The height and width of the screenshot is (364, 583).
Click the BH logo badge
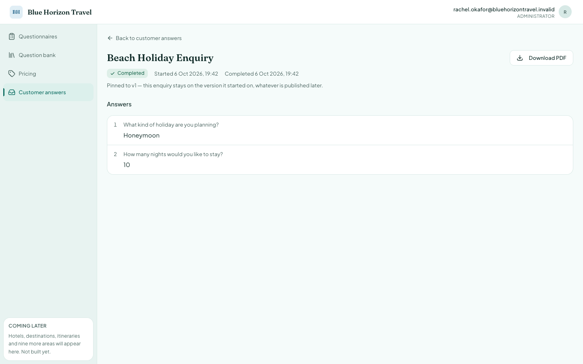pos(16,12)
